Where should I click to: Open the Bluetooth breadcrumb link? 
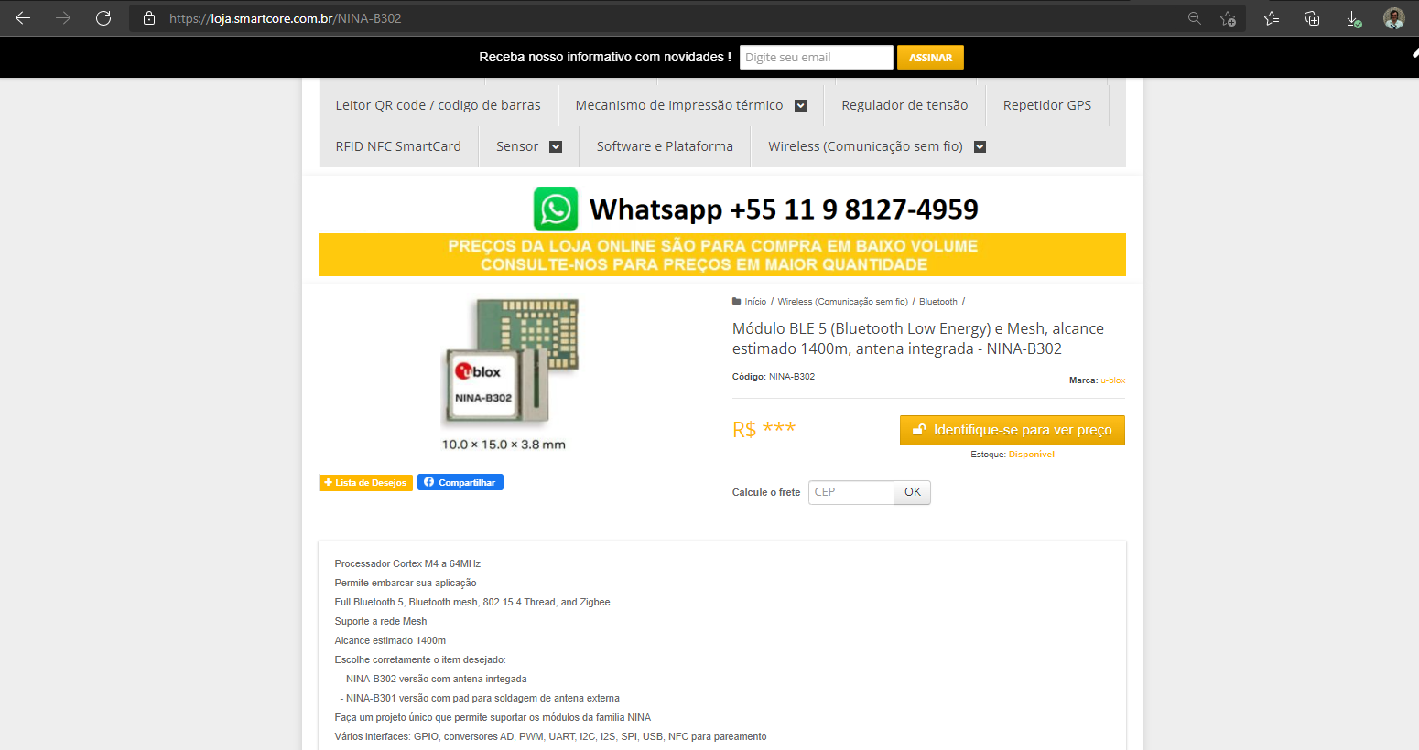click(x=937, y=302)
